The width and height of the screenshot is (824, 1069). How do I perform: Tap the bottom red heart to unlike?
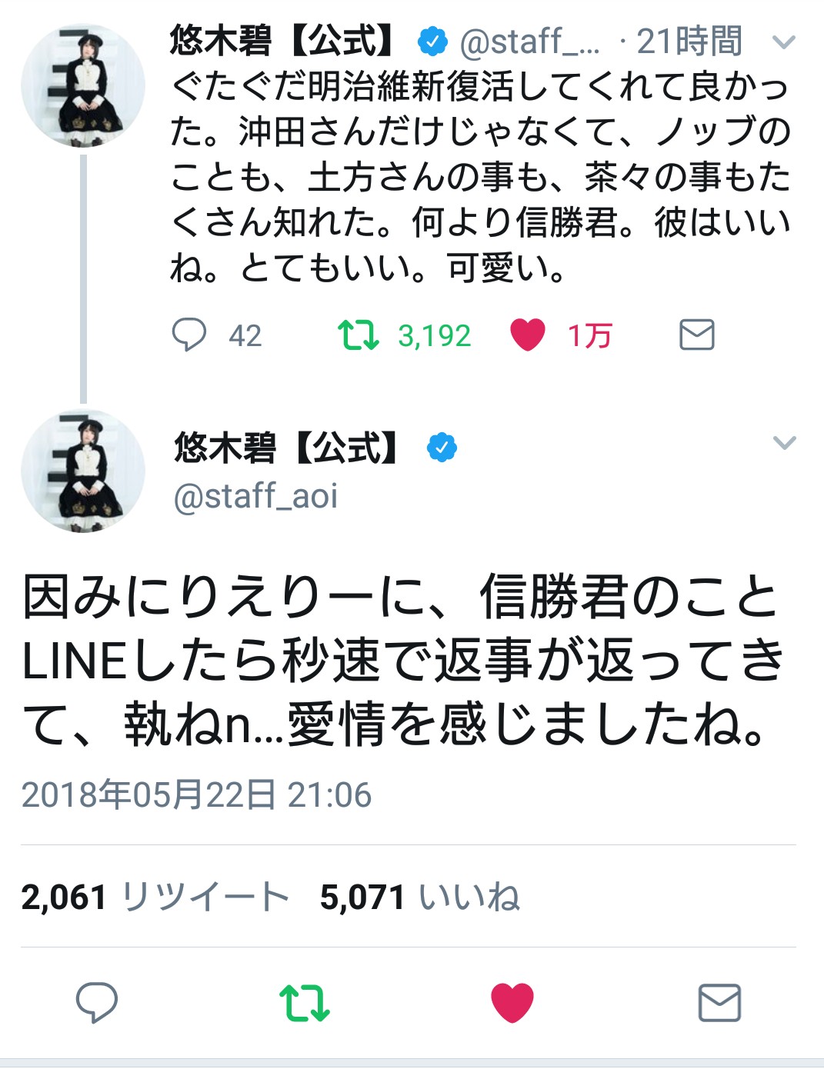point(512,1003)
